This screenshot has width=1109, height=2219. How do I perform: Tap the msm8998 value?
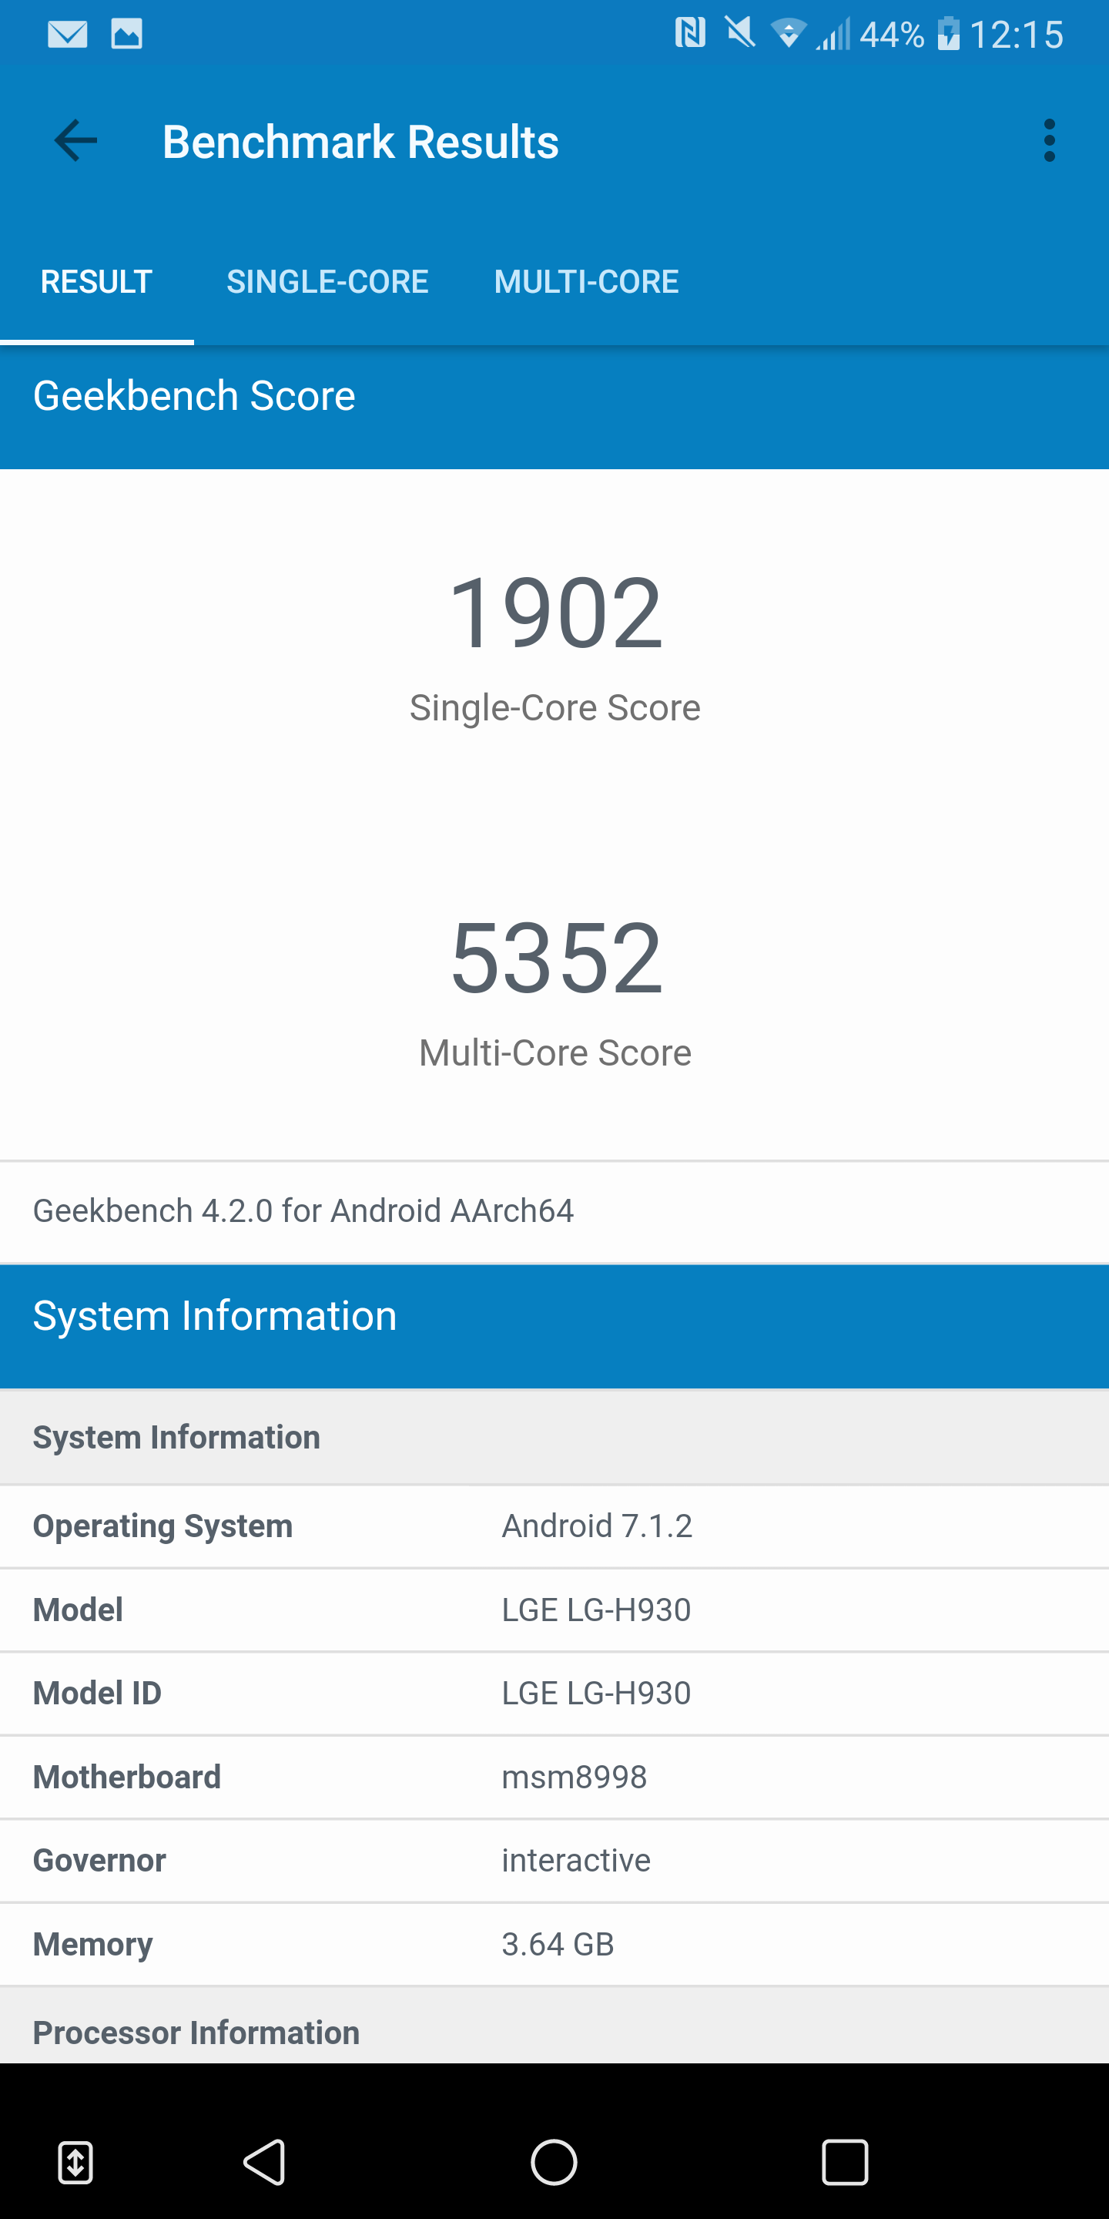575,1776
